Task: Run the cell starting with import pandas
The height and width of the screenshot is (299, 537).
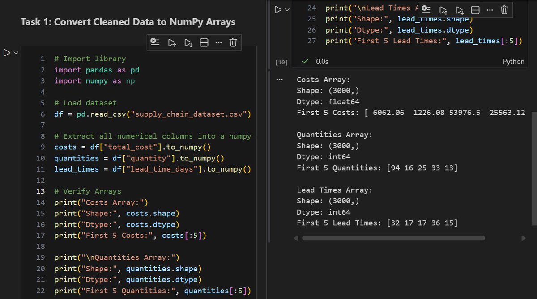Action: click(7, 53)
